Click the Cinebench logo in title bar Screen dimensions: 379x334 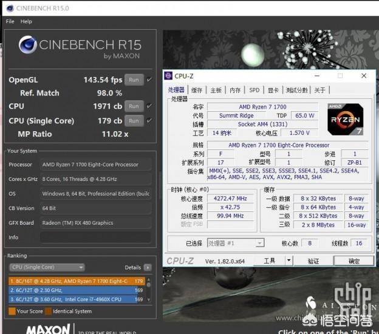[10, 9]
